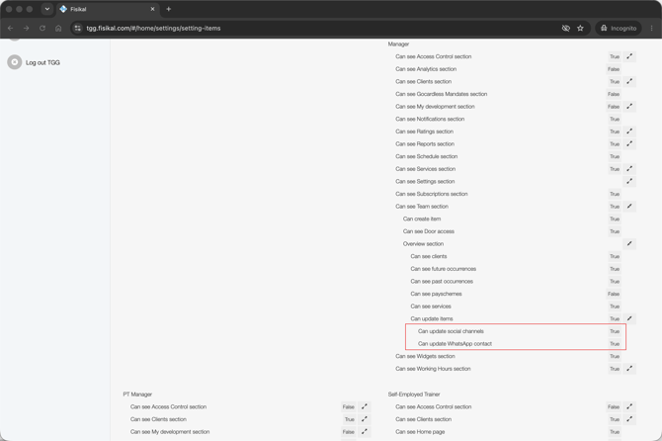Open the Chrome three-dot menu
The width and height of the screenshot is (662, 441).
[651, 29]
